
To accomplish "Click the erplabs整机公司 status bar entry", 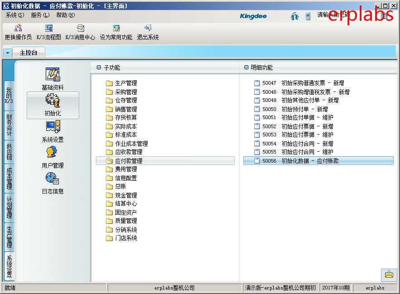I will [175, 288].
